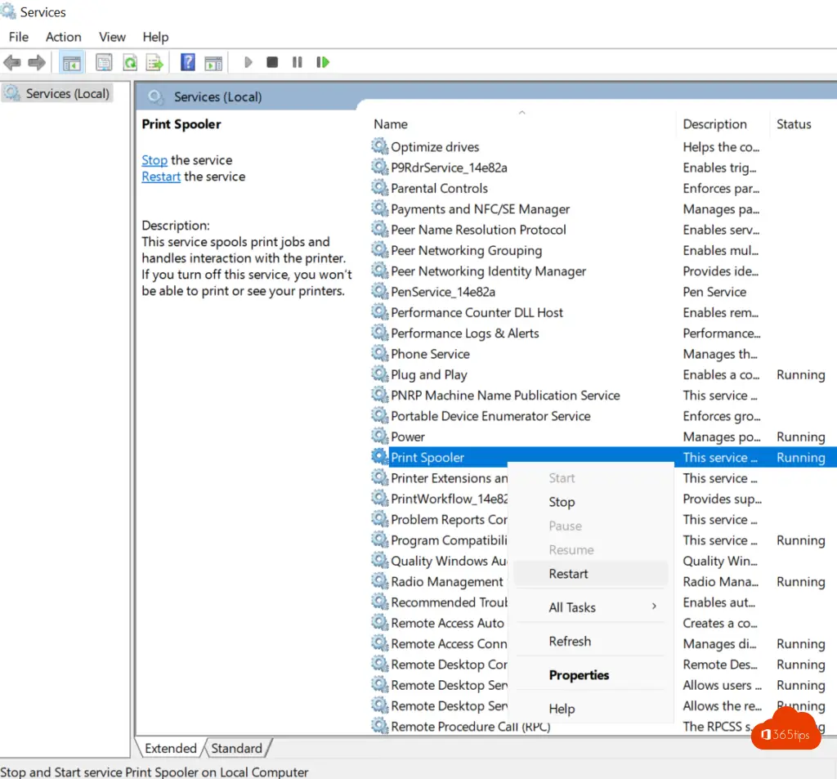This screenshot has height=779, width=837.
Task: Click the Properties toolbar icon
Action: 104,62
